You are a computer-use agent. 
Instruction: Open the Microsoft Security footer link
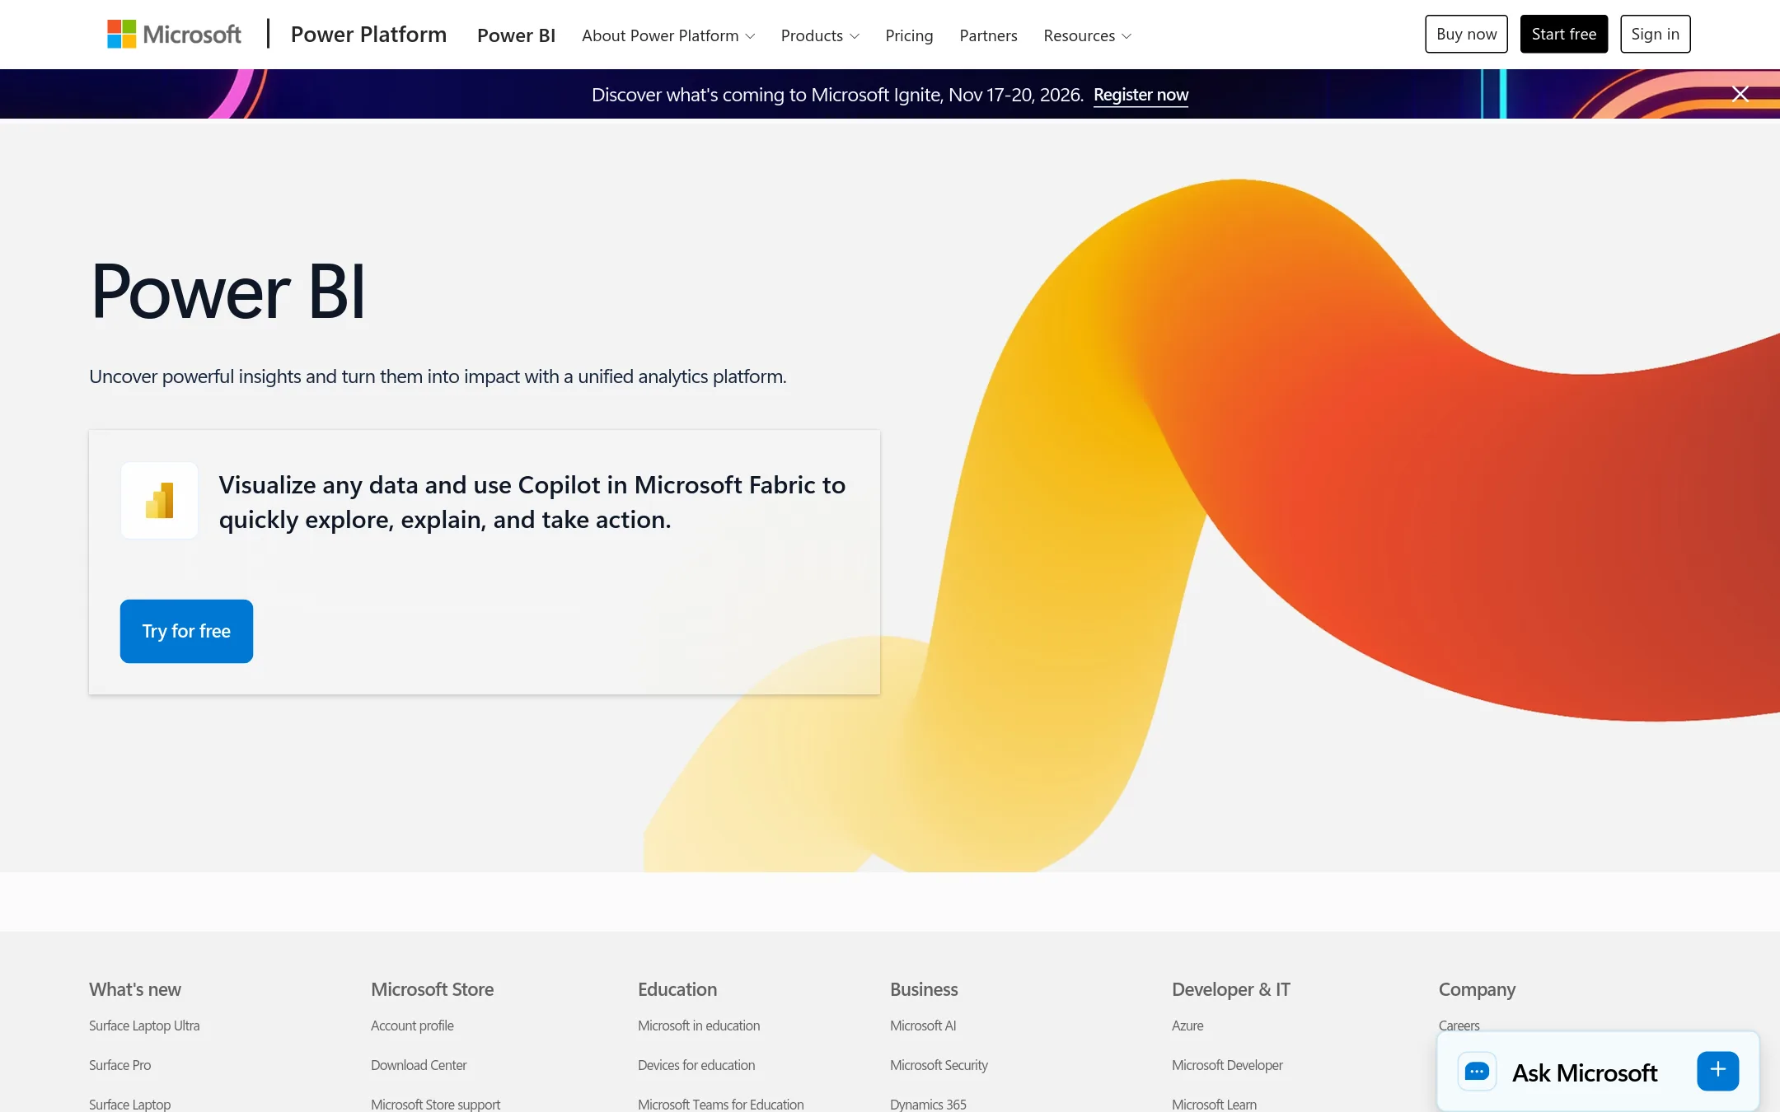click(x=939, y=1065)
